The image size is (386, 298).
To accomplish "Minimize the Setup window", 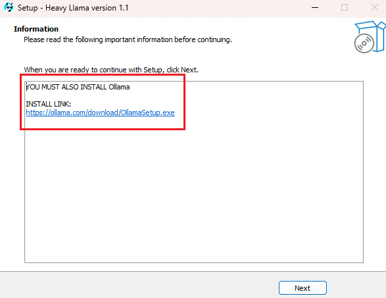I will [x=315, y=7].
